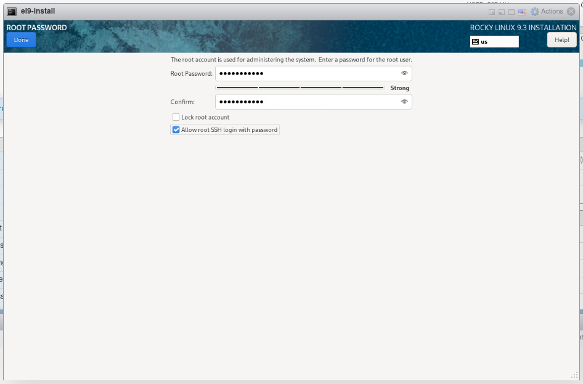The image size is (583, 384).
Task: Click the ROOT PASSWORD heading
Action: pyautogui.click(x=36, y=28)
